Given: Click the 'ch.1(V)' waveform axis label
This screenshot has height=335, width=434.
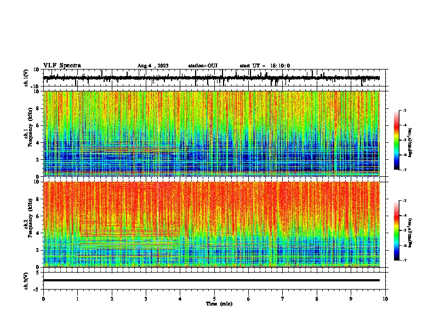Looking at the screenshot, I should [x=26, y=78].
